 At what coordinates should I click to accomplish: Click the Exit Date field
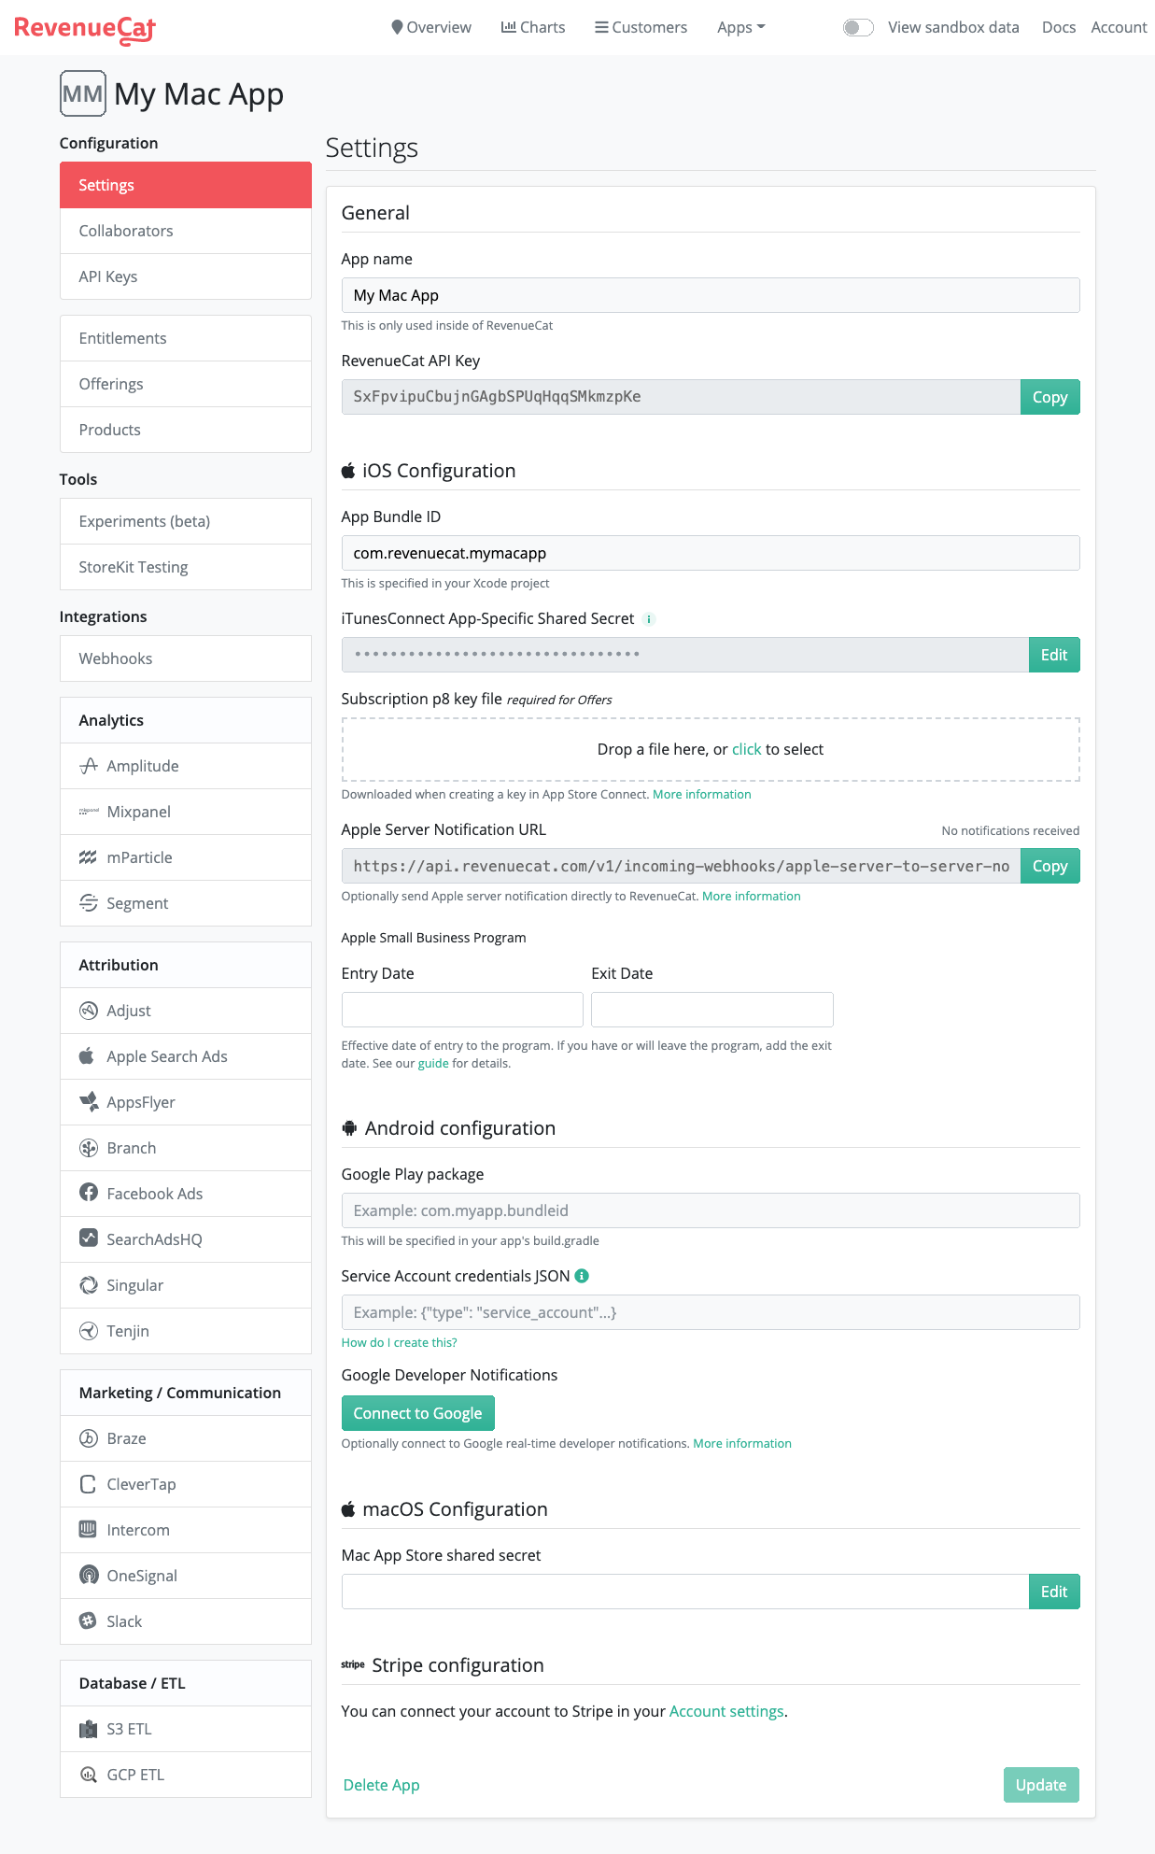[x=712, y=1010]
